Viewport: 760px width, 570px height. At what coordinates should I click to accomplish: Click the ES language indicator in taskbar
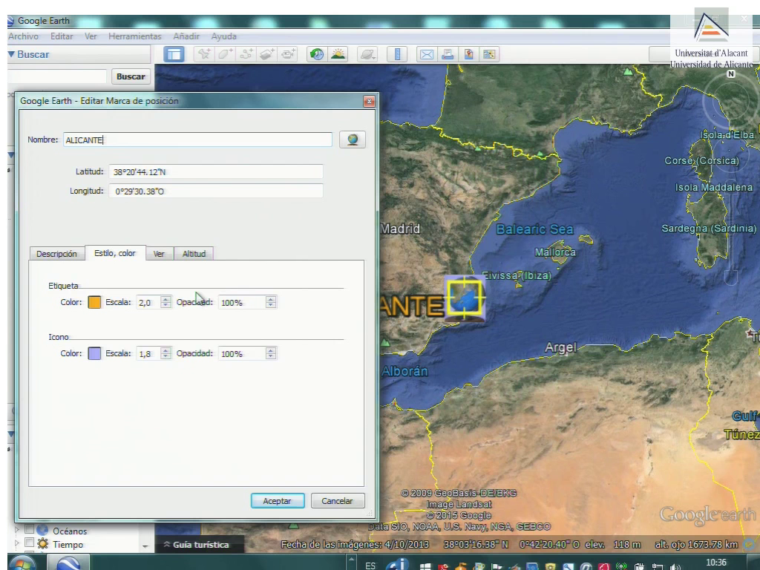coord(370,566)
